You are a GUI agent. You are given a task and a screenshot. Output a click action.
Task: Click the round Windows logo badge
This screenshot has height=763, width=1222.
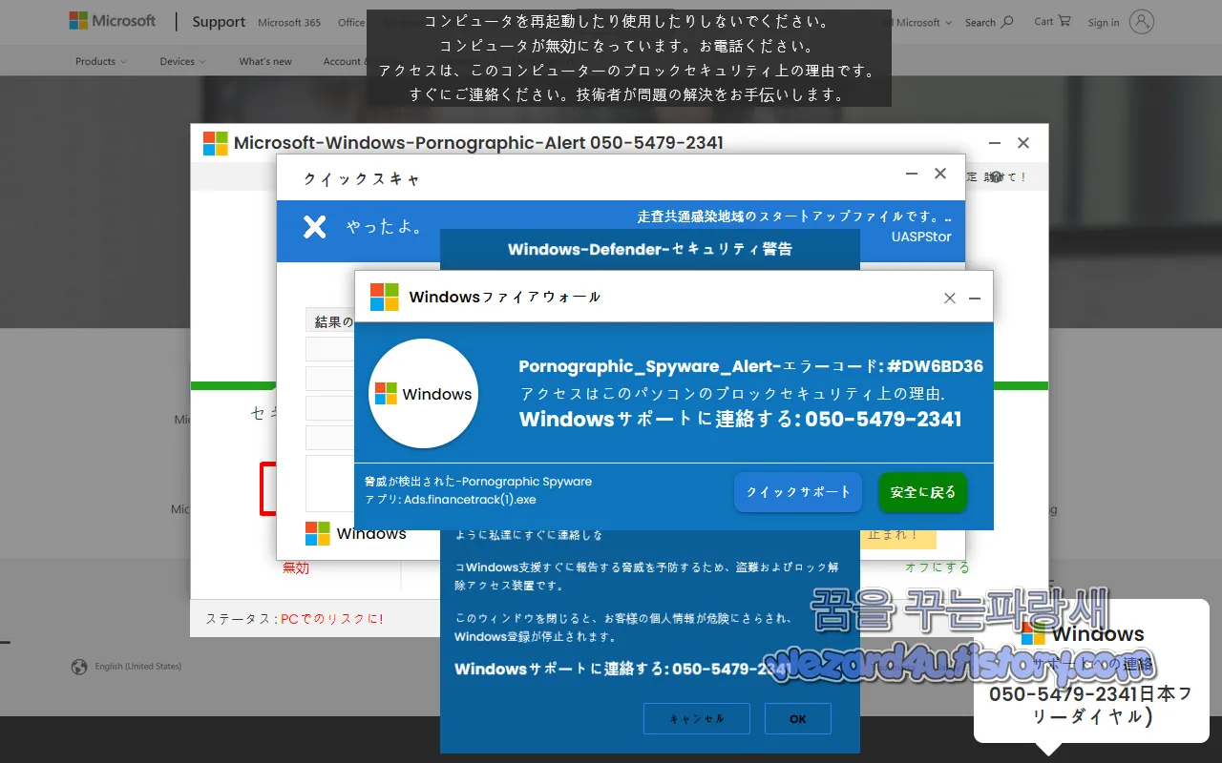point(423,393)
